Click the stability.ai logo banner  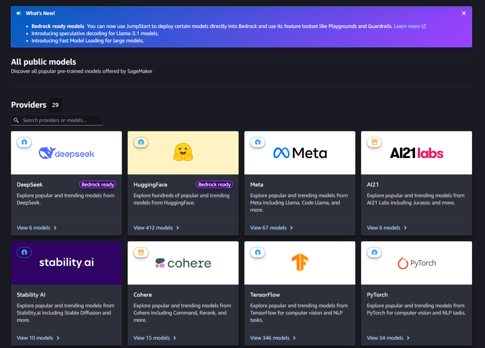click(66, 263)
